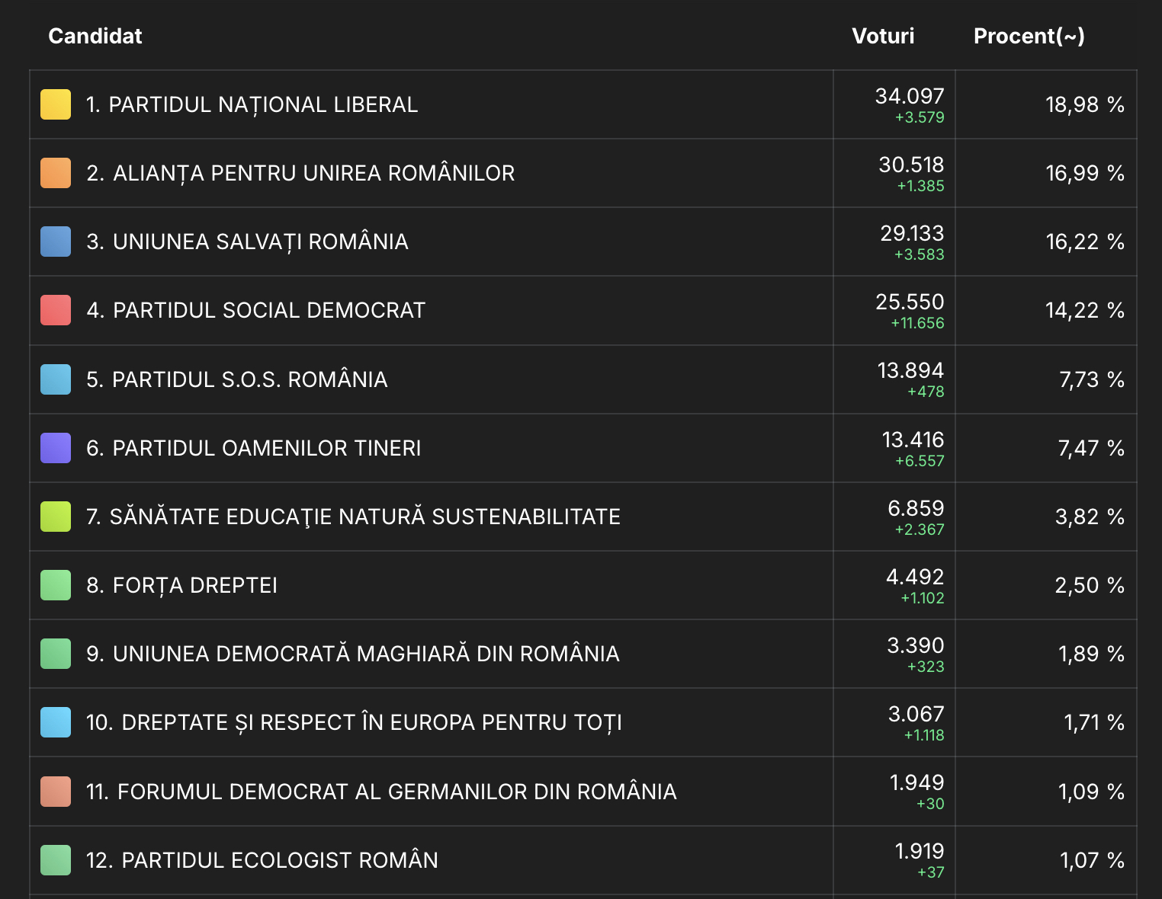Select the 6. PARTIDUL OAMENILOR TINERI name
Screen dimensions: 1162x899
tap(254, 448)
